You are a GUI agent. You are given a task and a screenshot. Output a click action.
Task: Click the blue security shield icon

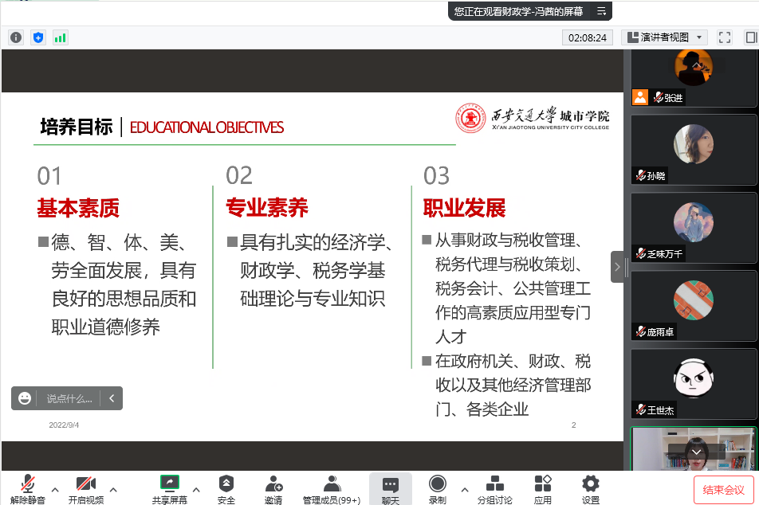coord(38,37)
